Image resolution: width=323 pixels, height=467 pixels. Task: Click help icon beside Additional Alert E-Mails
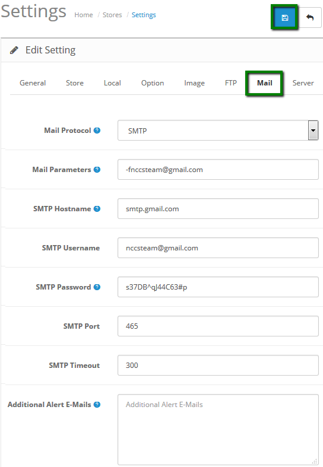[x=97, y=405]
